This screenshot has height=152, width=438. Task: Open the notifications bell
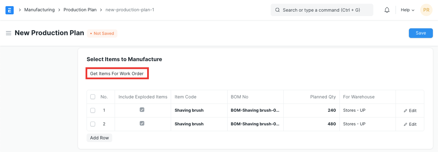pyautogui.click(x=387, y=10)
